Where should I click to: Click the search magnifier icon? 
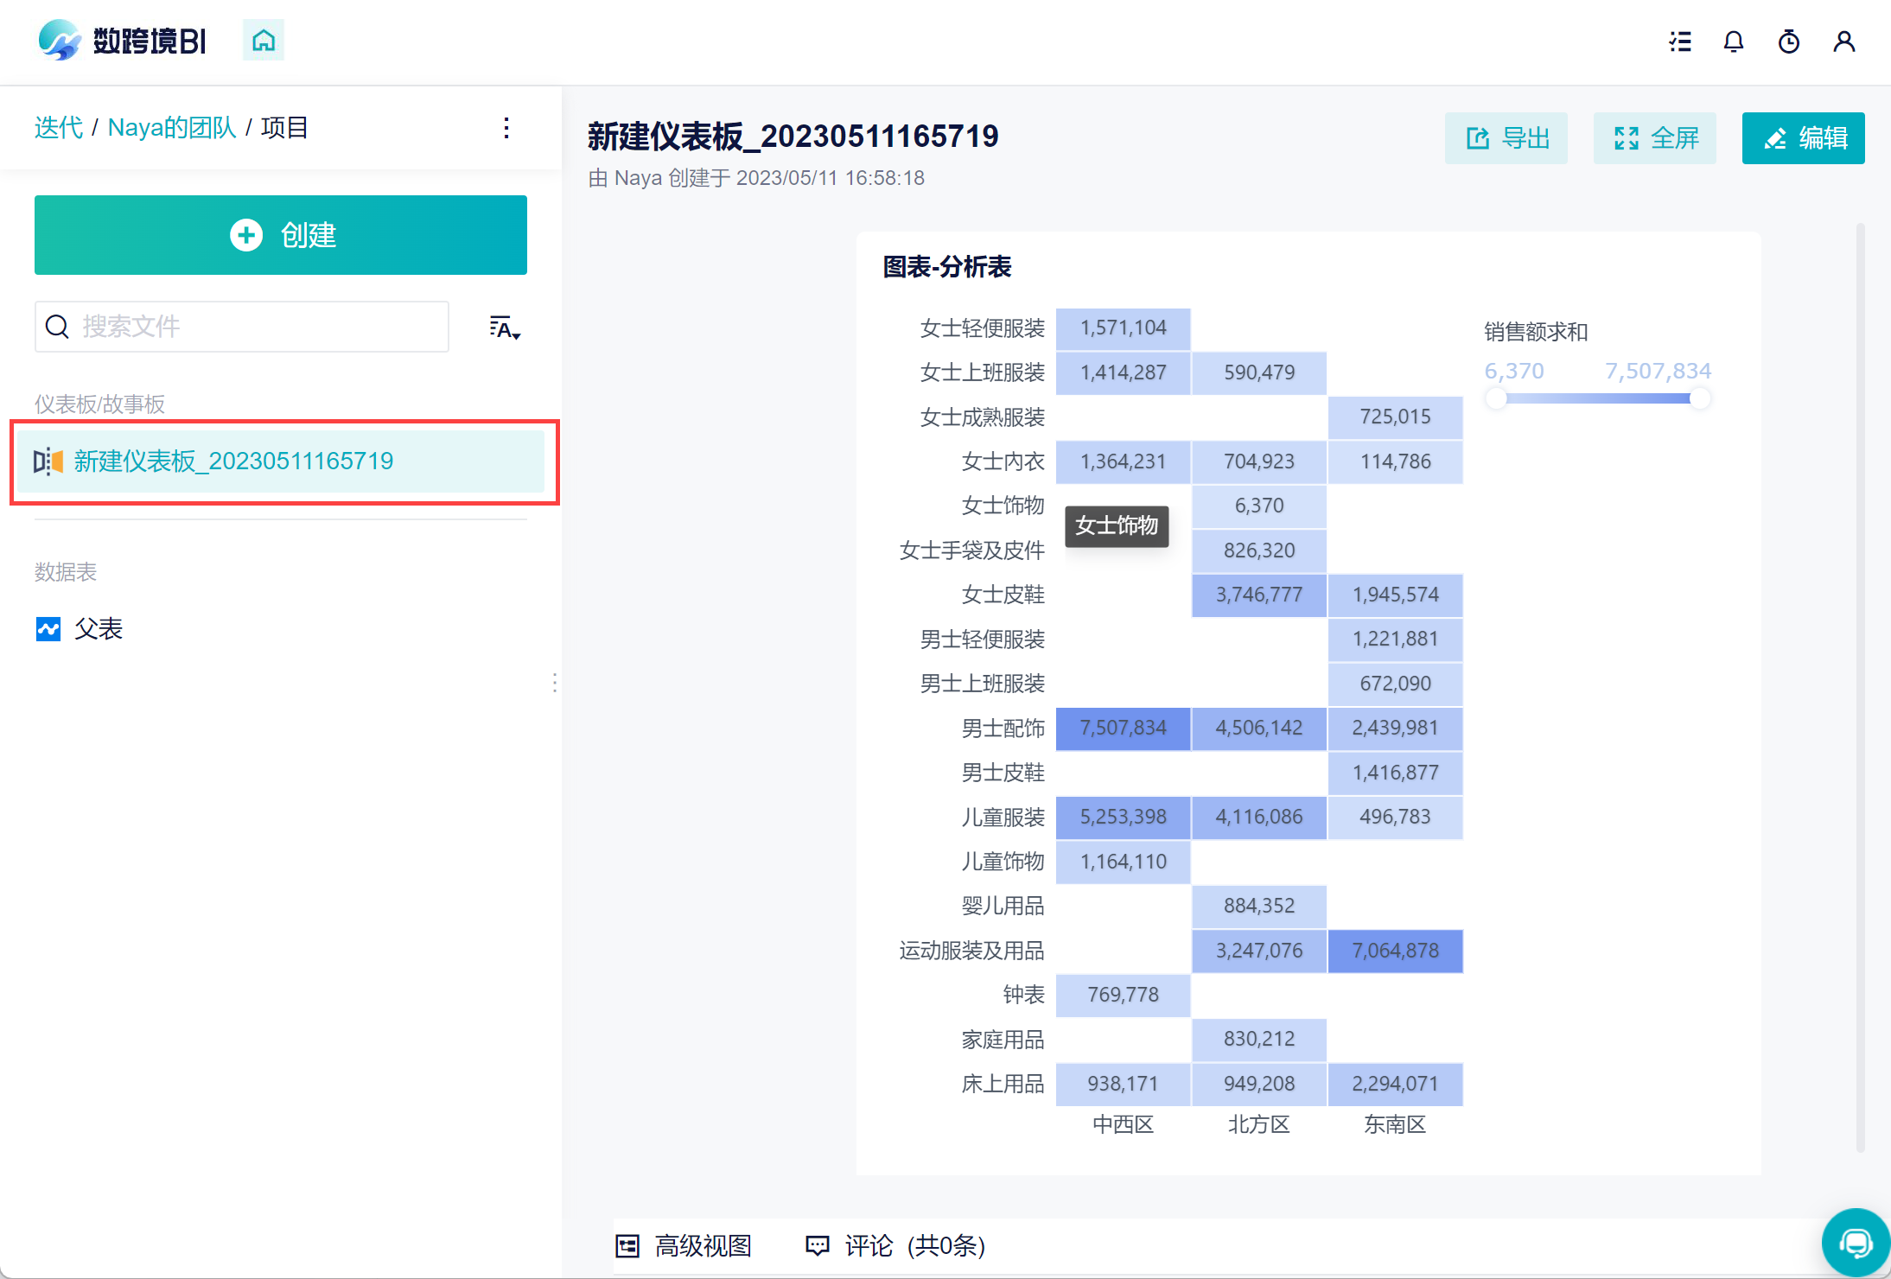click(57, 327)
